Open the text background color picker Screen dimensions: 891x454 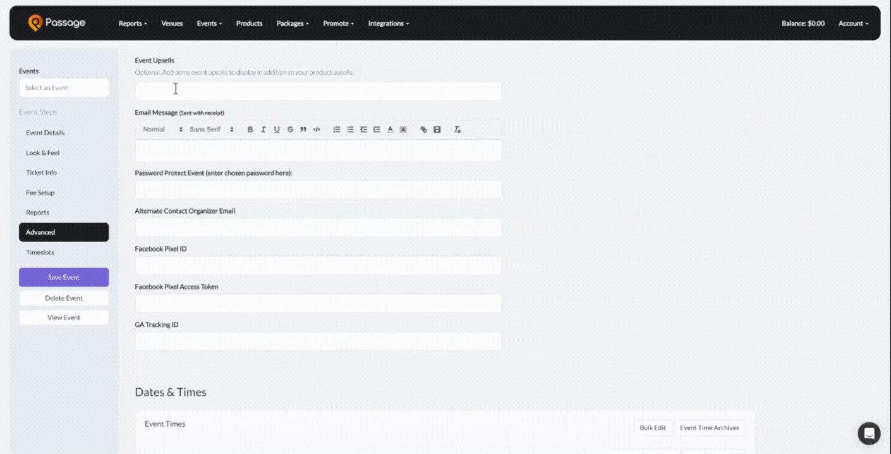(403, 130)
